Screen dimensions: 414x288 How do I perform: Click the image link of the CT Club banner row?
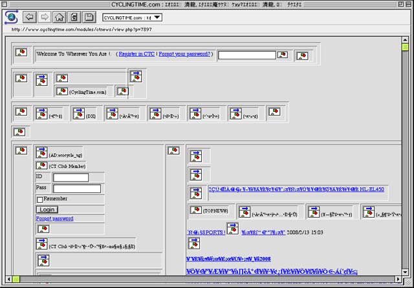pyautogui.click(x=41, y=243)
